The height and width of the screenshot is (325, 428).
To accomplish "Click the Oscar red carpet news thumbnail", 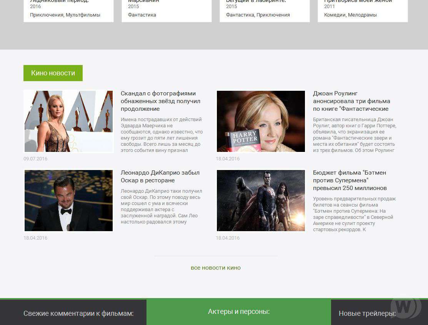I will click(68, 121).
